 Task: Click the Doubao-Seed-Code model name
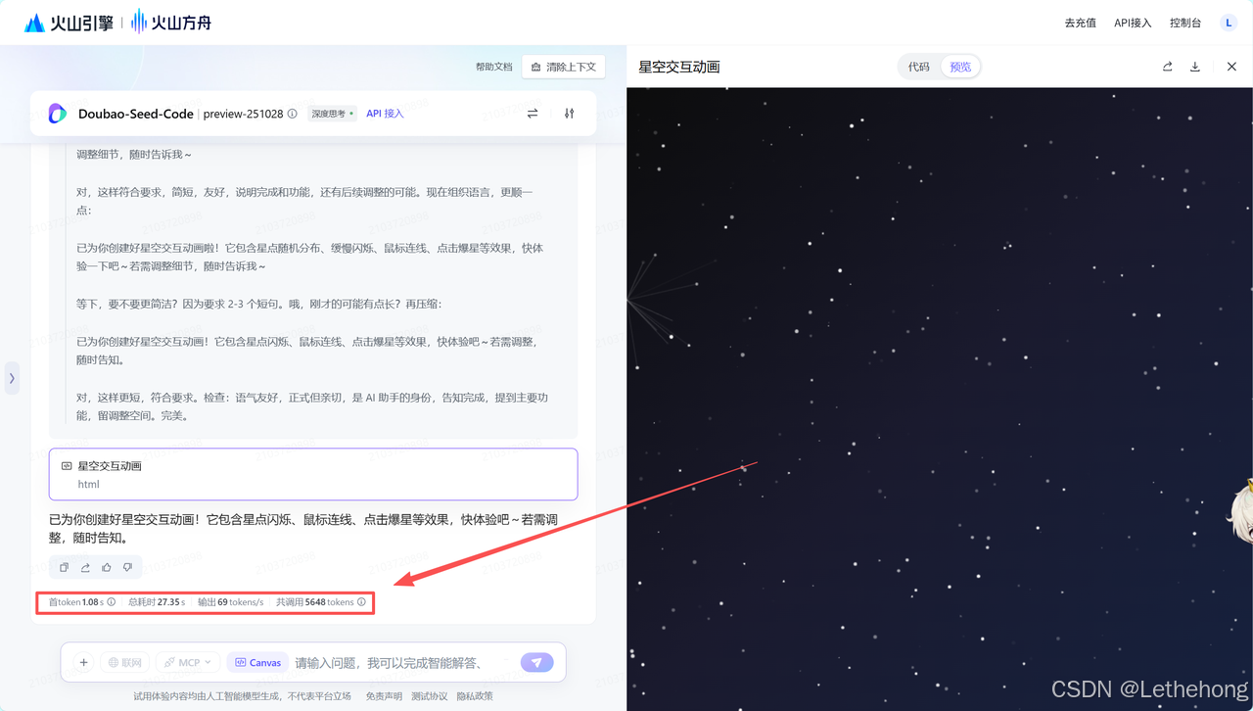(136, 114)
